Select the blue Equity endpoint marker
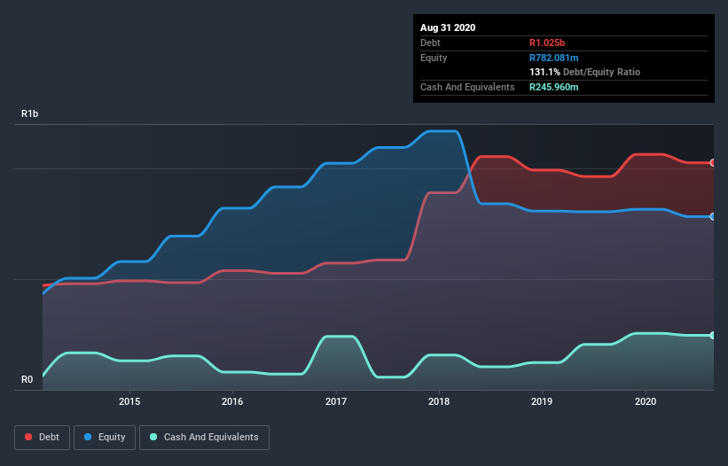This screenshot has width=728, height=466. (x=713, y=216)
